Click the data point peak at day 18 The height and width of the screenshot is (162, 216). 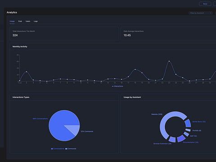135,69
